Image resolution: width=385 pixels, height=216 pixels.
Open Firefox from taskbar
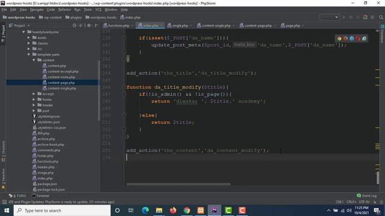(173, 211)
